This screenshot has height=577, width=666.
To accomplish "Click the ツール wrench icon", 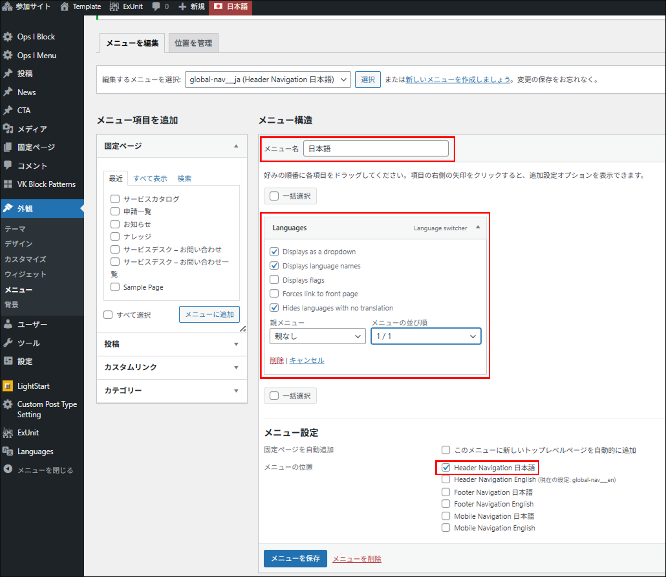I will click(x=8, y=343).
